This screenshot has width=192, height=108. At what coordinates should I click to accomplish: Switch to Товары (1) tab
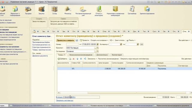click(x=61, y=55)
